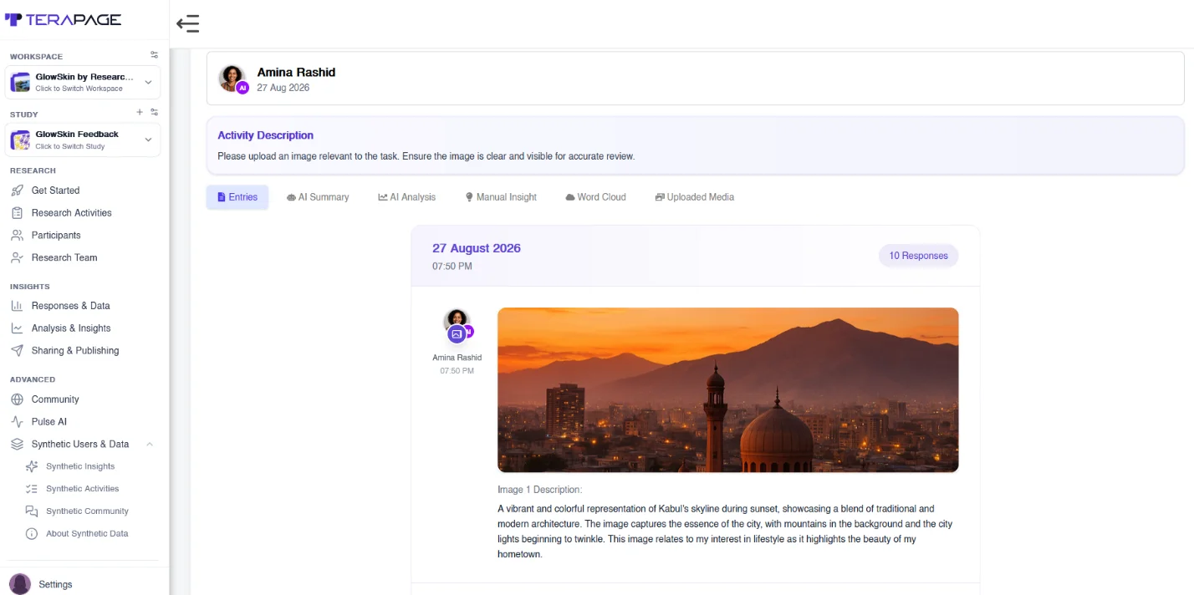
Task: Collapse the sidebar using the arrow-lines icon
Action: (x=188, y=24)
